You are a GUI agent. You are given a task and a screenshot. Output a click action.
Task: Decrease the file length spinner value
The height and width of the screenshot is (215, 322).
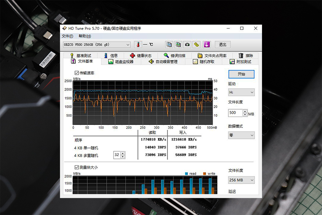click(x=245, y=115)
